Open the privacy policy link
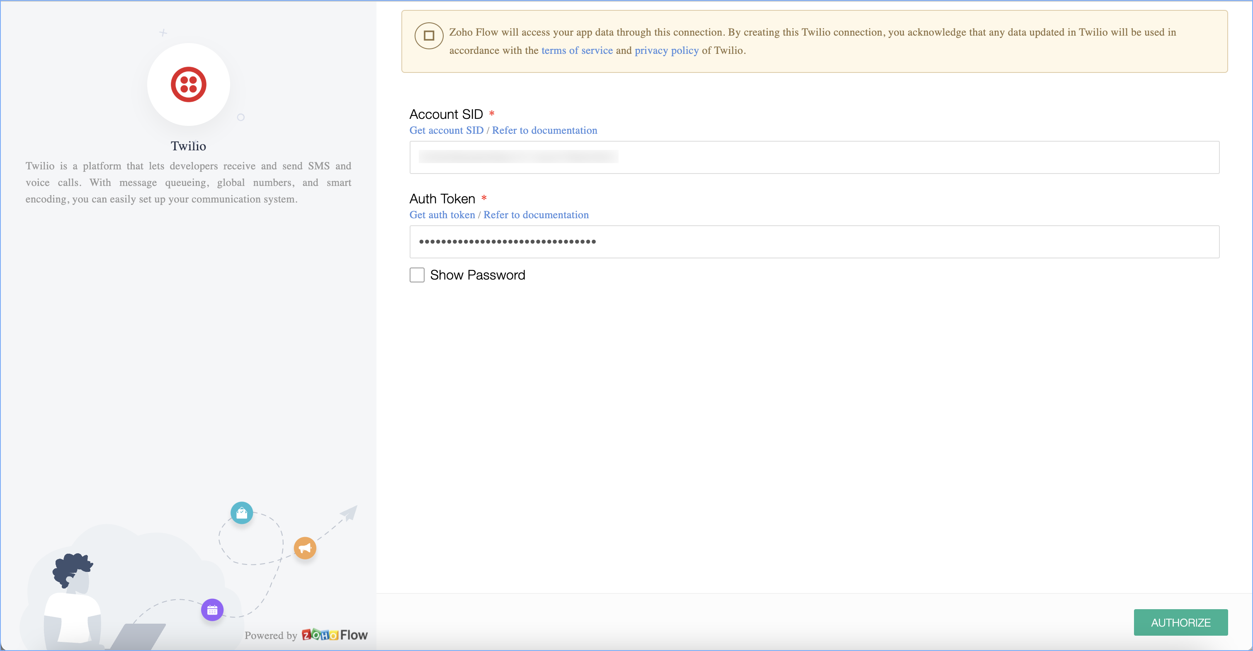This screenshot has width=1253, height=651. coord(666,51)
